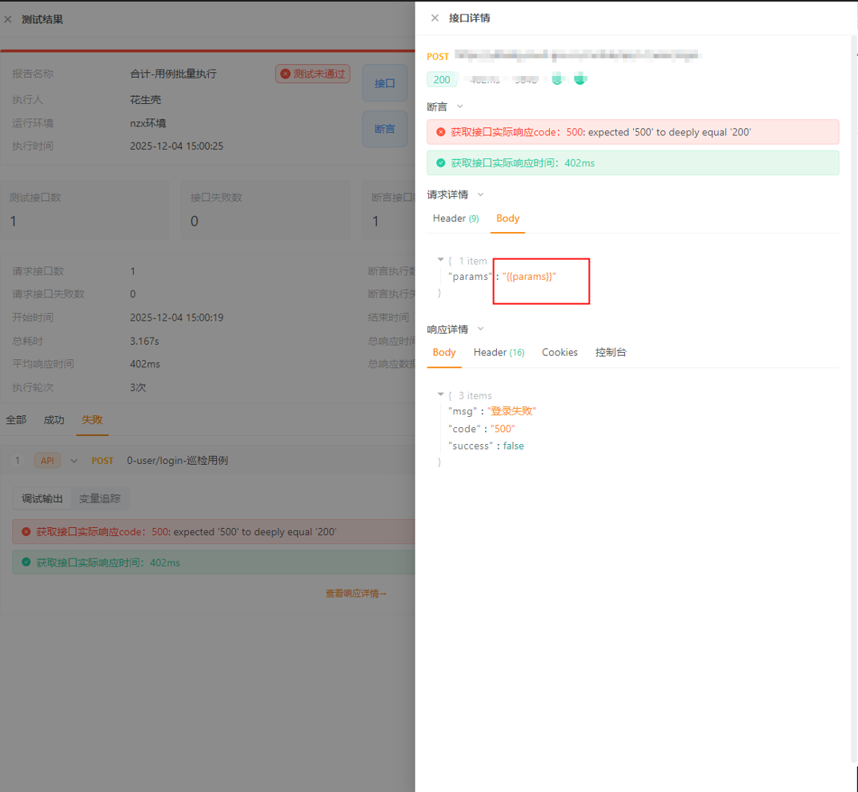Close the 接口详情 drawer

435,18
